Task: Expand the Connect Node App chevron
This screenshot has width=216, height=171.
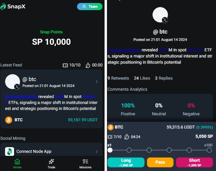Action: pyautogui.click(x=96, y=151)
